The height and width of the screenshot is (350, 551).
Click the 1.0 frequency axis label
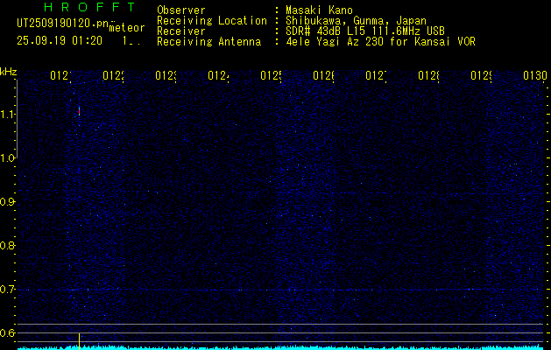click(7, 158)
